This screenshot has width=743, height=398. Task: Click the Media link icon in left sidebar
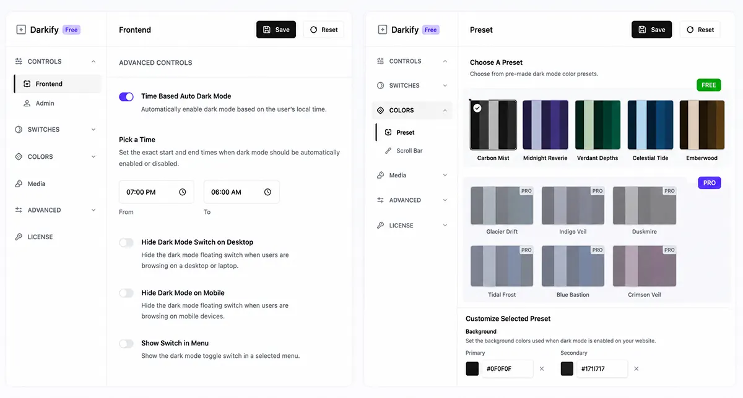point(19,184)
